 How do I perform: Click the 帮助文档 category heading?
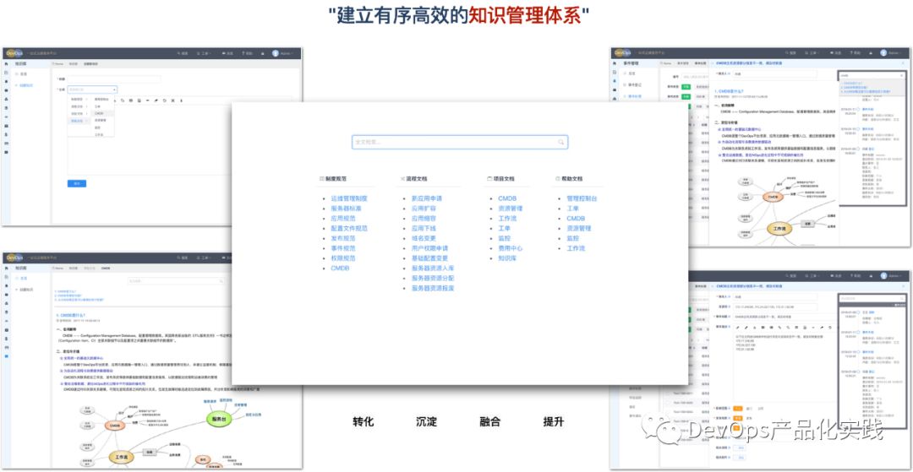pyautogui.click(x=569, y=179)
